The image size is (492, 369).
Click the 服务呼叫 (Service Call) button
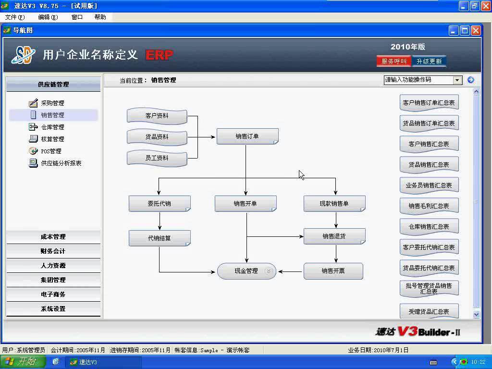tap(394, 61)
